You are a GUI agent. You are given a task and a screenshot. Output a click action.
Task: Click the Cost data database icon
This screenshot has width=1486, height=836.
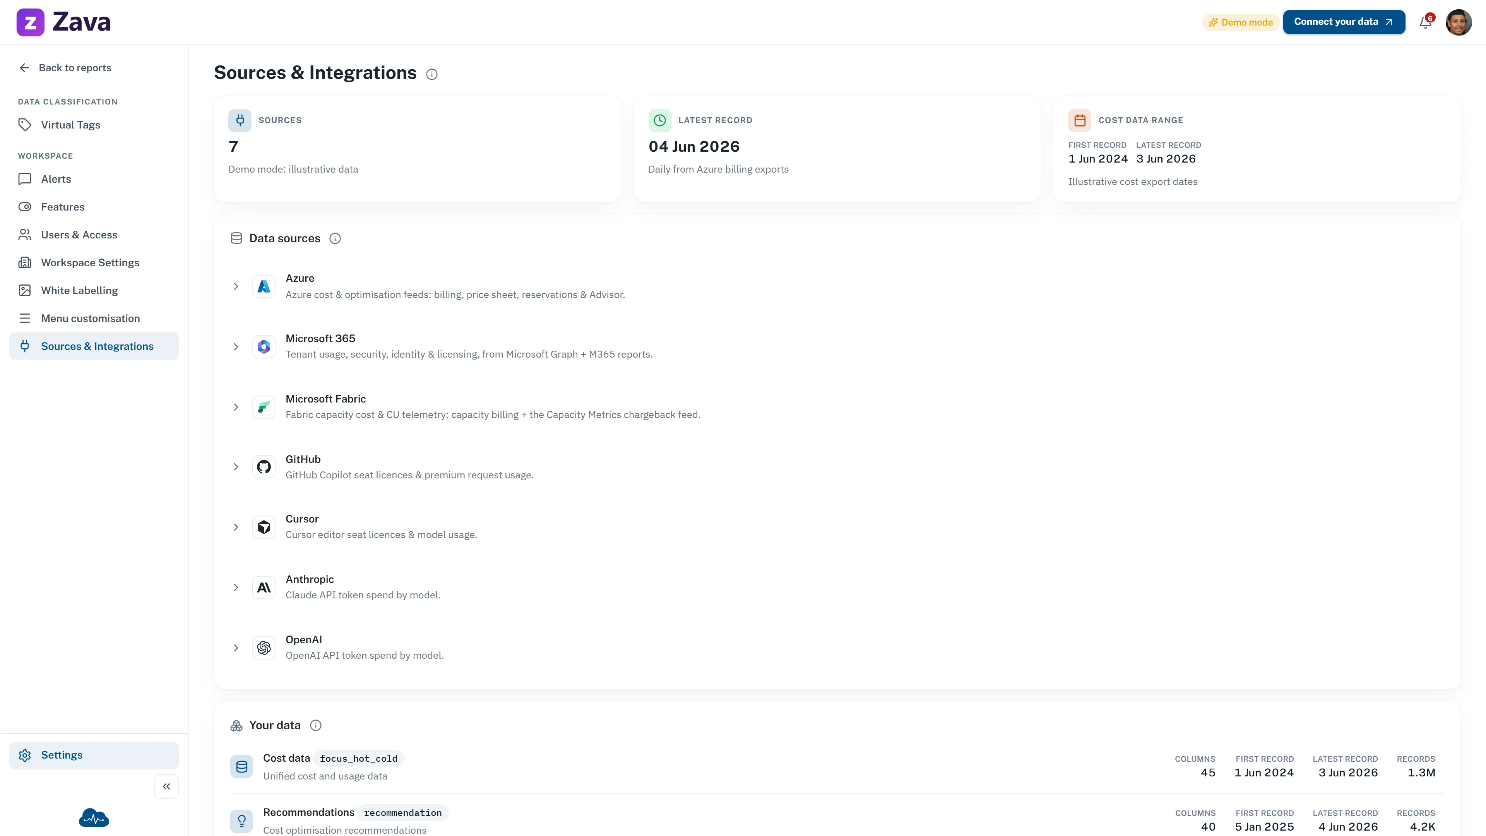tap(241, 767)
